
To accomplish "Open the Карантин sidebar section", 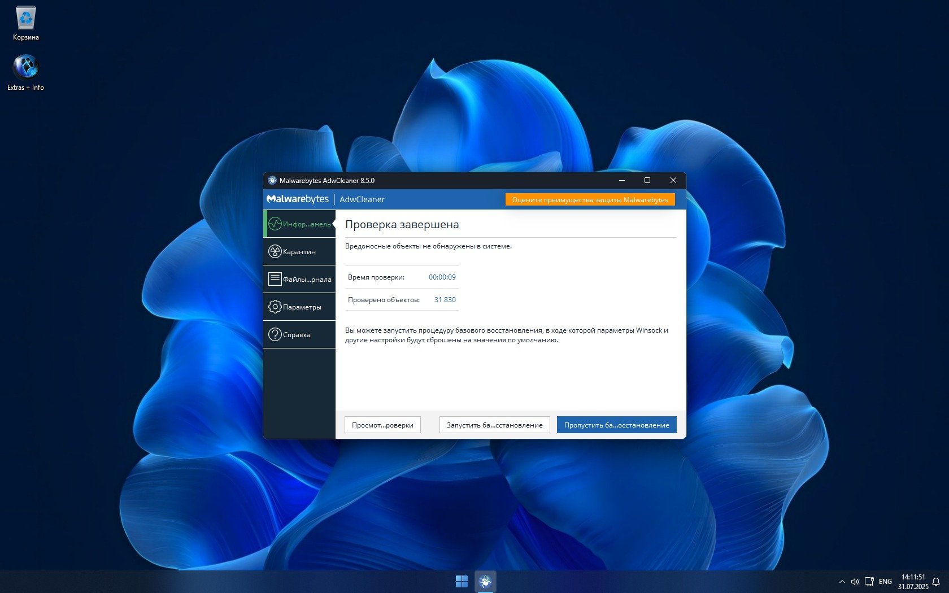I will point(299,252).
